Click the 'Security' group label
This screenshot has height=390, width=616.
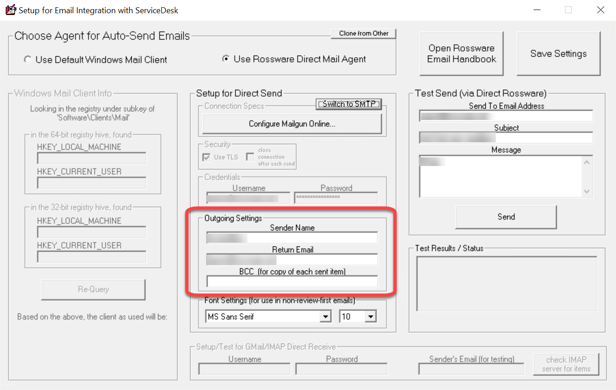pos(217,144)
